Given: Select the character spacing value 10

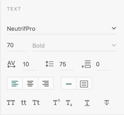Looking at the screenshot, I should click(x=30, y=64).
